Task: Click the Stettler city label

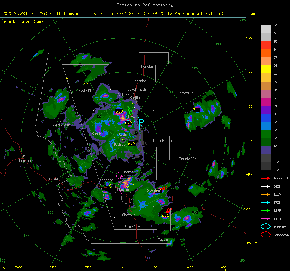Action: 188,93
